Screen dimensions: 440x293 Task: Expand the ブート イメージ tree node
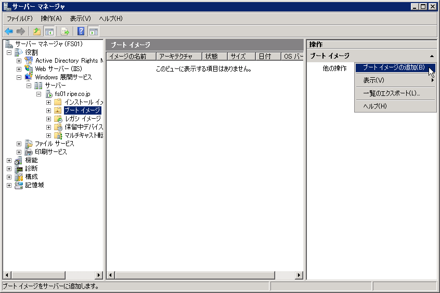[48, 110]
